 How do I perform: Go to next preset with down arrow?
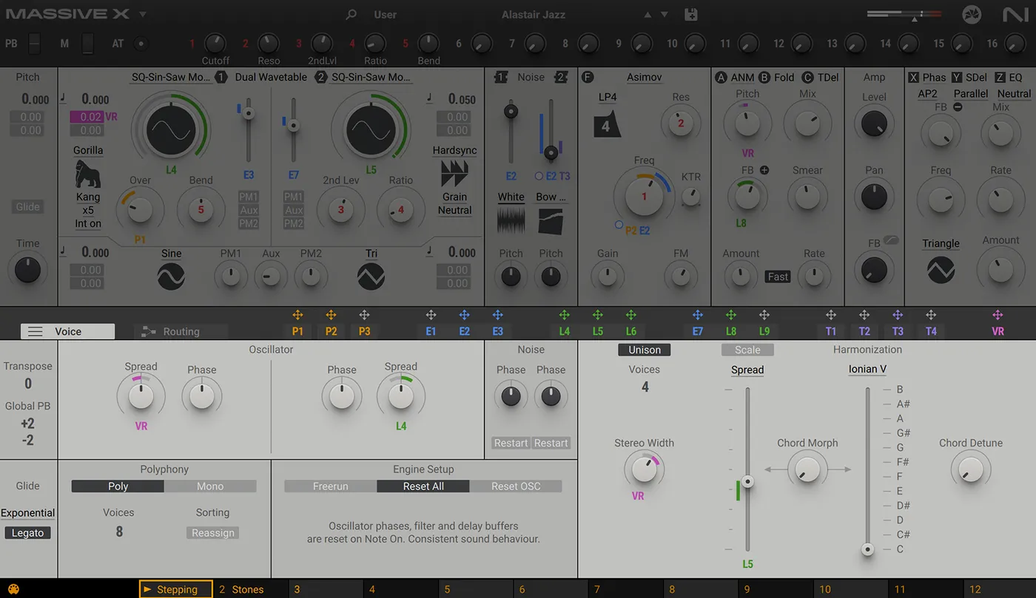point(665,15)
